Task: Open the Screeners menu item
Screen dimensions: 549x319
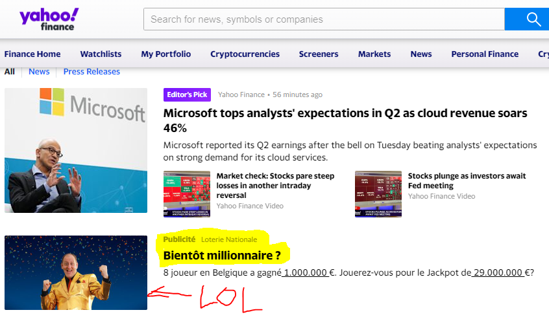Action: [319, 54]
